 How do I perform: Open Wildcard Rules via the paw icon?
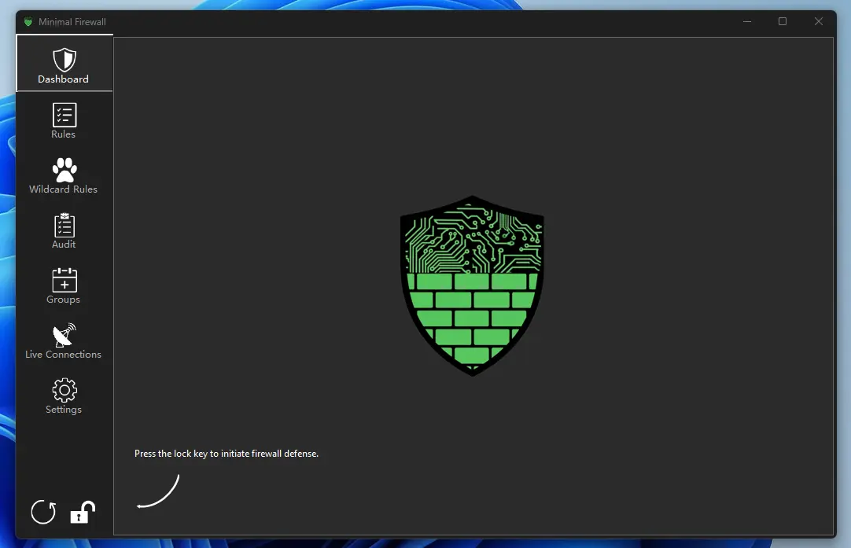tap(64, 167)
